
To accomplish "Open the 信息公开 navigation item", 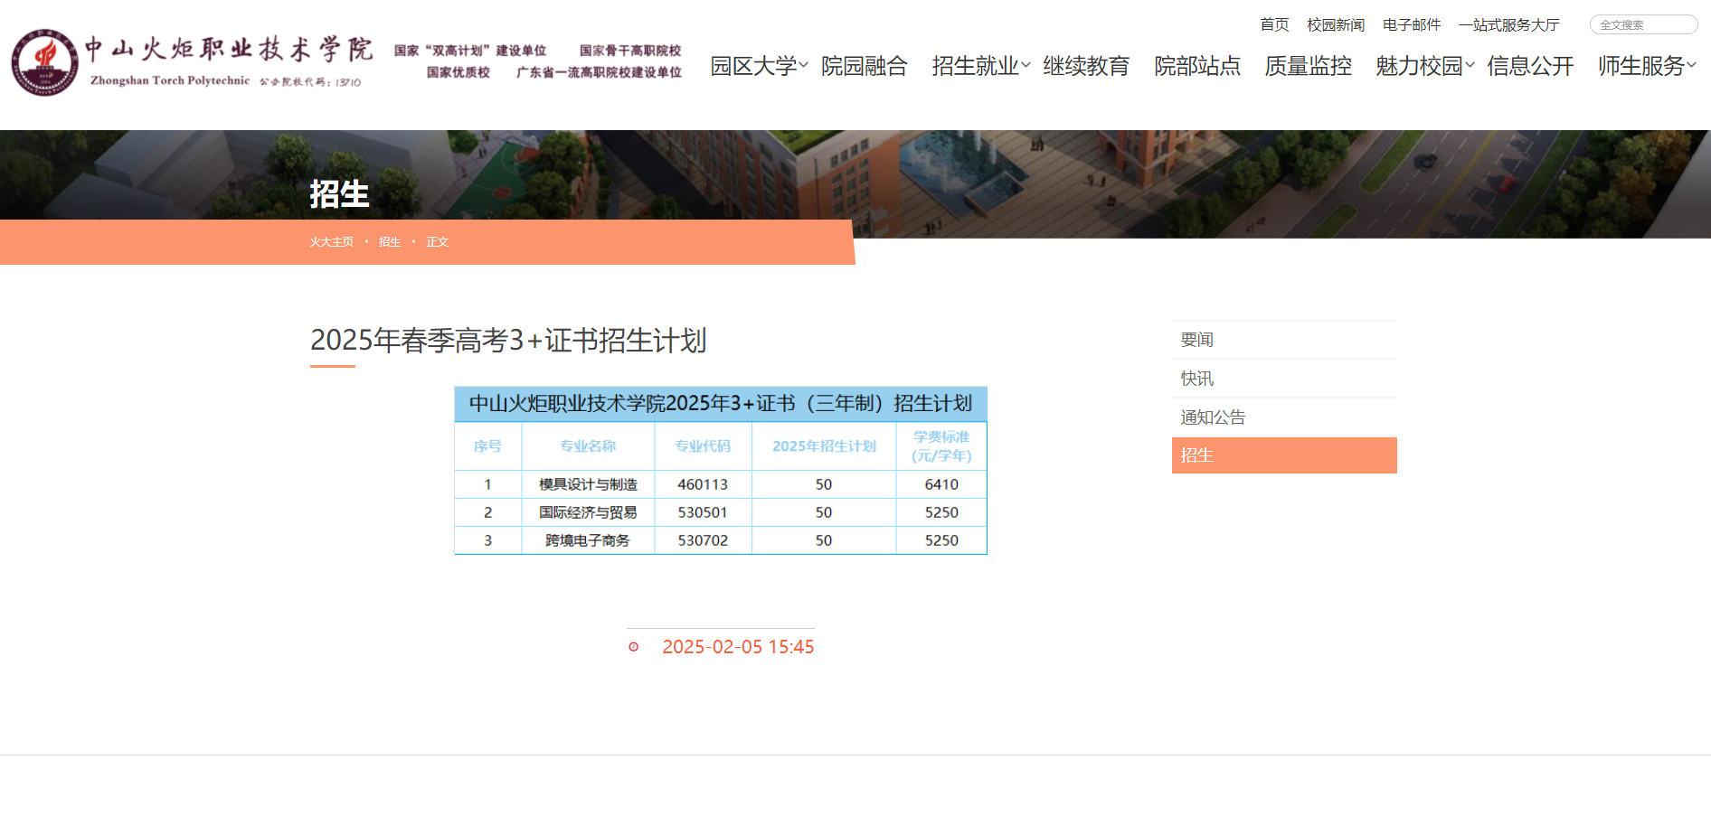I will click(1529, 65).
